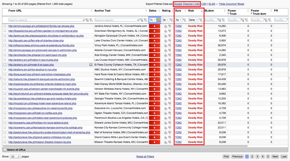The image size is (290, 161).
Task: Click the Previous page button
Action: (x=237, y=156)
